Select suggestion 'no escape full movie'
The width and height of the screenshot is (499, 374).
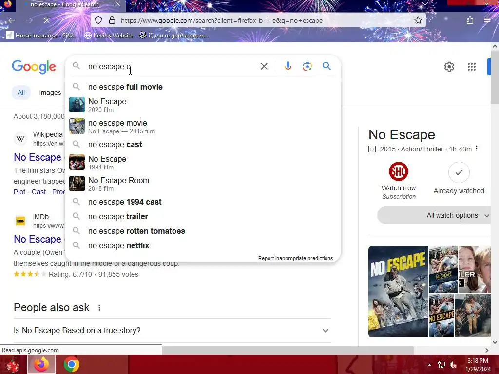click(x=203, y=87)
